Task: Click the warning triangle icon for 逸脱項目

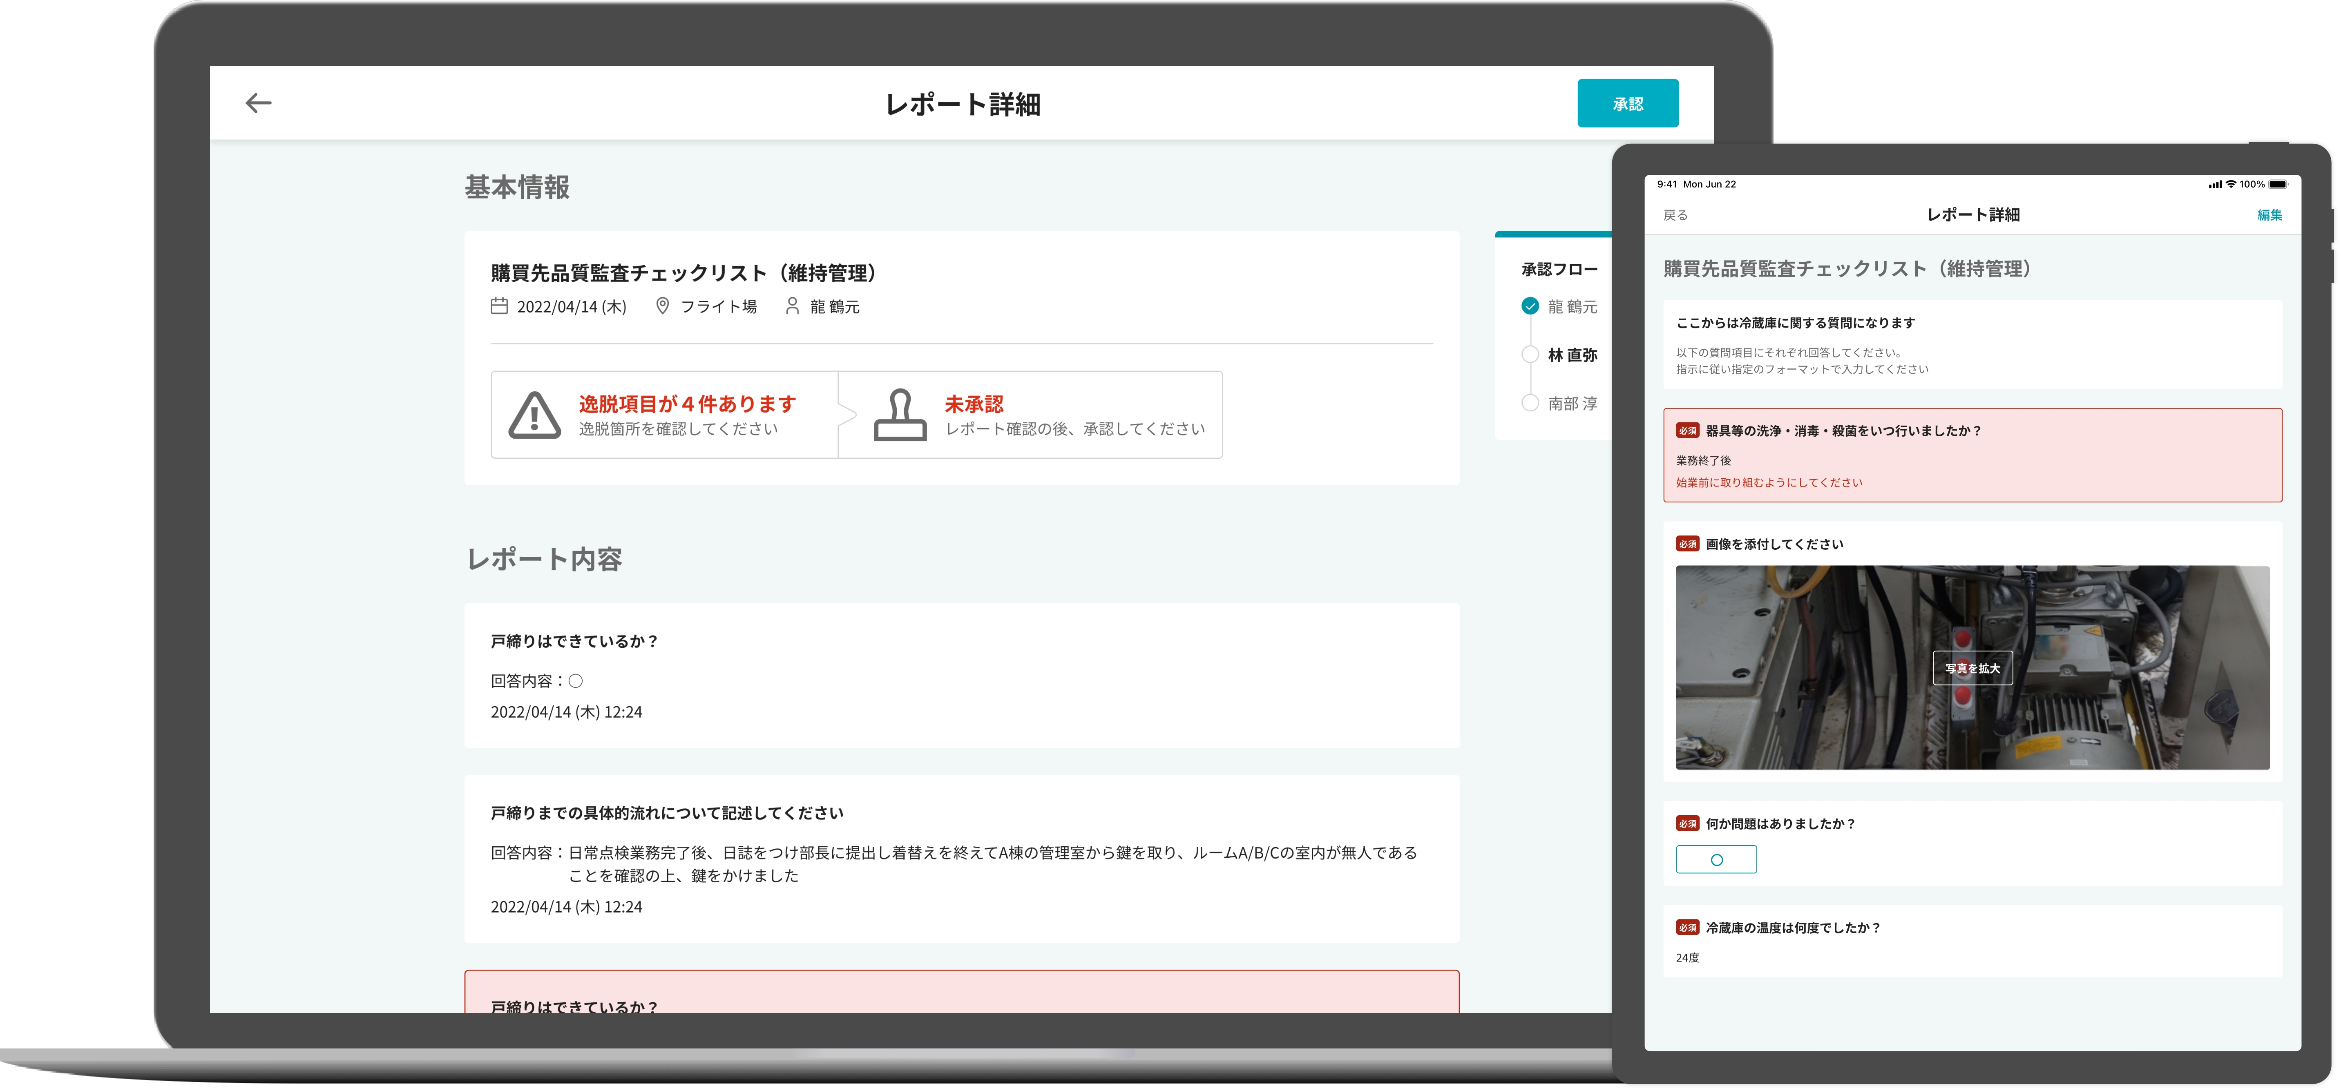Action: click(x=534, y=415)
